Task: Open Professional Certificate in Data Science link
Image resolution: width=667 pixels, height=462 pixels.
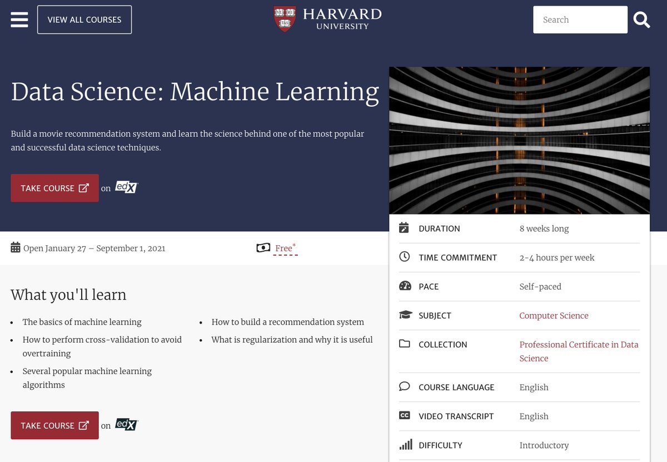Action: (579, 351)
